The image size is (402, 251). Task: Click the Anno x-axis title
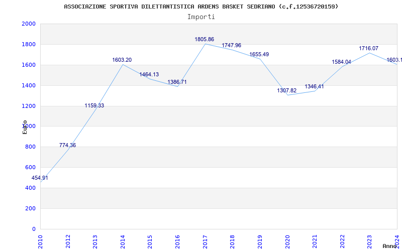tap(389, 246)
